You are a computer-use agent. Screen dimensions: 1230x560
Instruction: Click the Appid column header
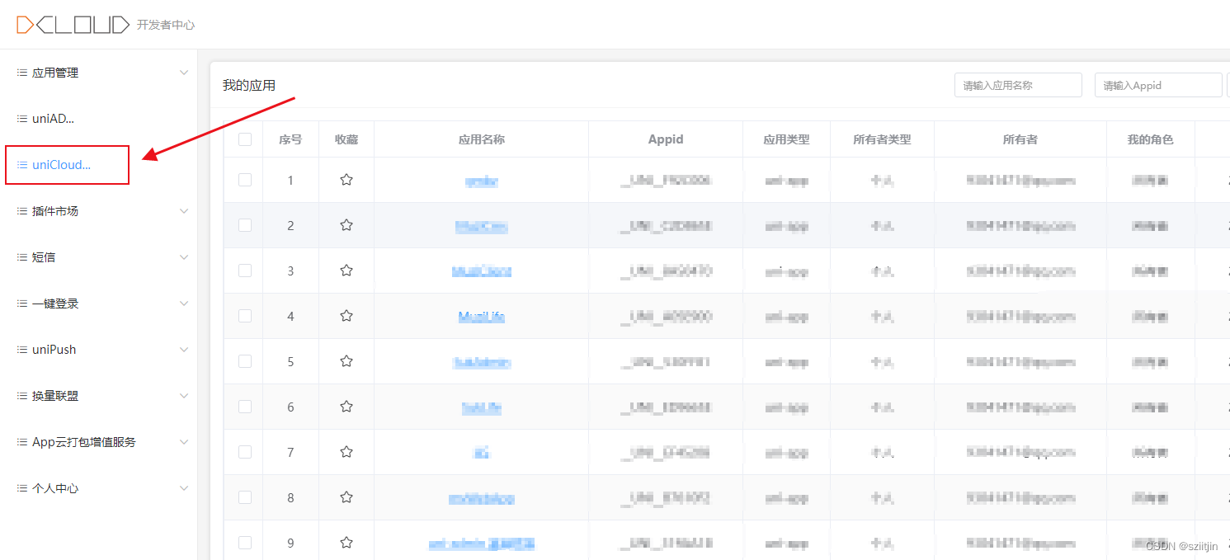(666, 139)
